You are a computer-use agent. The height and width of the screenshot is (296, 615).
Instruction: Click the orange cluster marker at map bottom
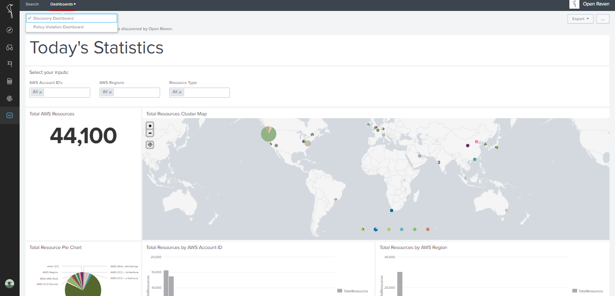427,229
